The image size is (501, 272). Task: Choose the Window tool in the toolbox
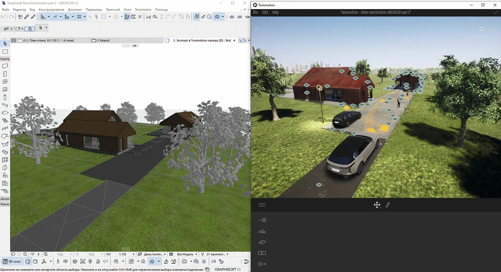(5, 82)
